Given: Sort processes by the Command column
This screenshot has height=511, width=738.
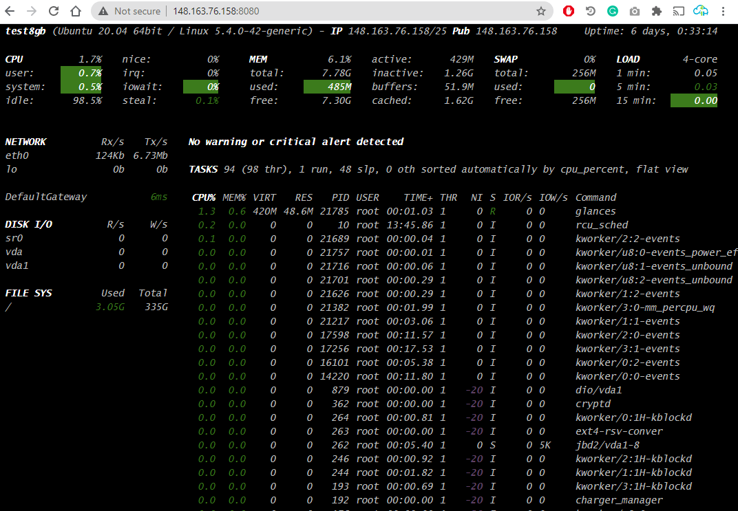Looking at the screenshot, I should [595, 197].
